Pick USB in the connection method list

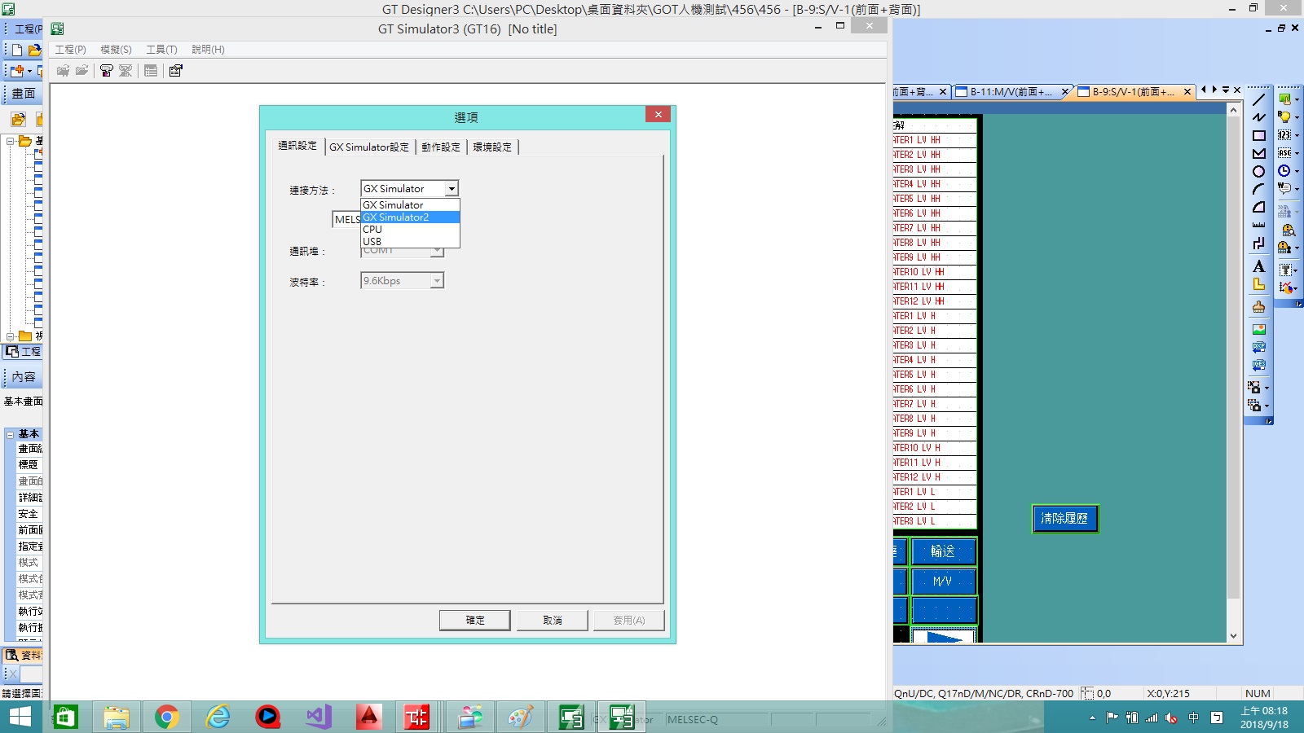[372, 242]
